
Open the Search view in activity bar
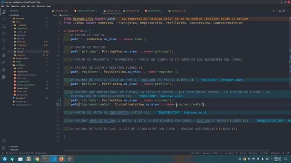[x=4, y=19]
